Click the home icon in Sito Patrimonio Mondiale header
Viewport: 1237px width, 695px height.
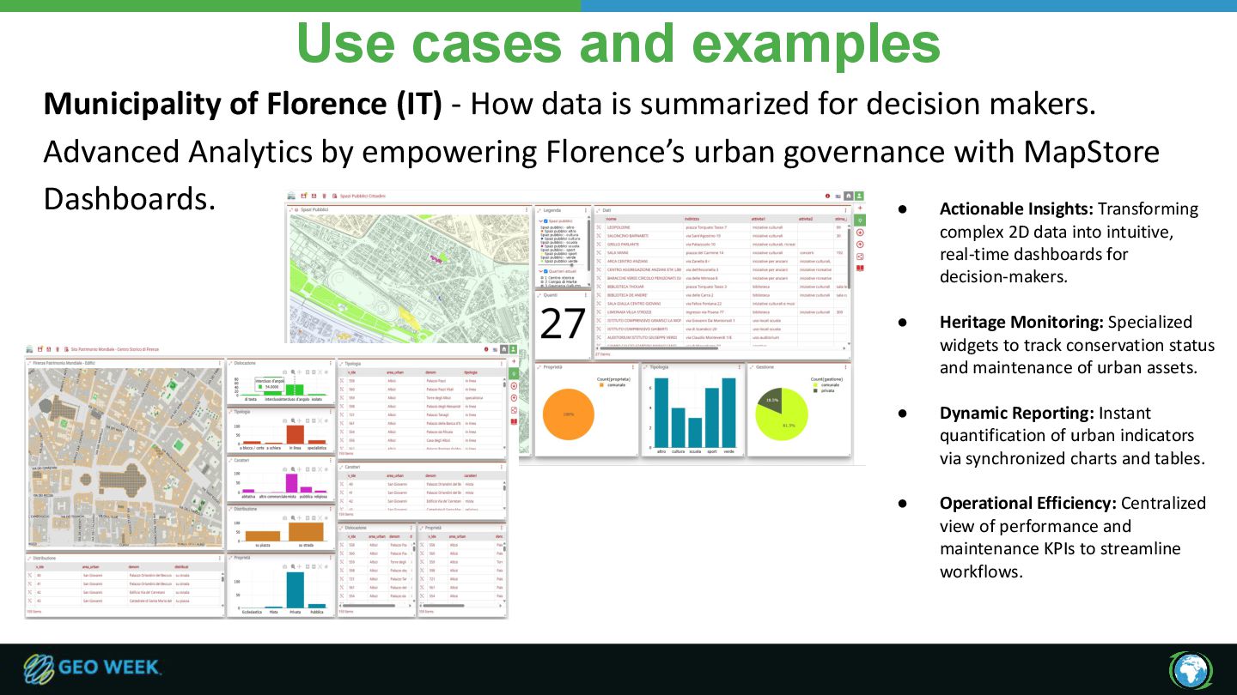[x=503, y=349]
